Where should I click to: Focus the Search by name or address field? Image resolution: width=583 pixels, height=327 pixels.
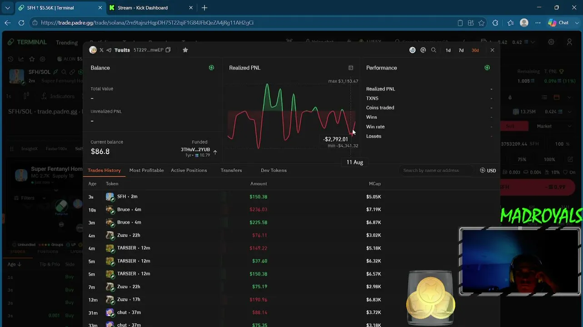coord(436,170)
